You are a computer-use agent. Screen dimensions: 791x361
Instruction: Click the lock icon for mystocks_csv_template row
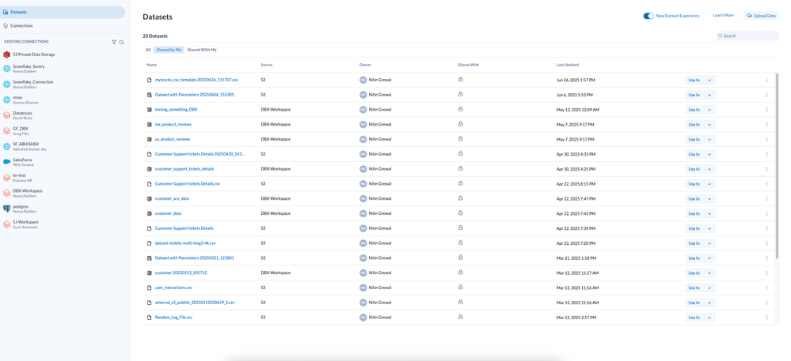(x=460, y=80)
